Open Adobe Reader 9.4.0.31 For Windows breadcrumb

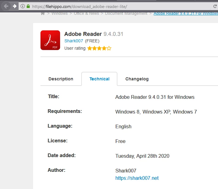tap(186, 13)
